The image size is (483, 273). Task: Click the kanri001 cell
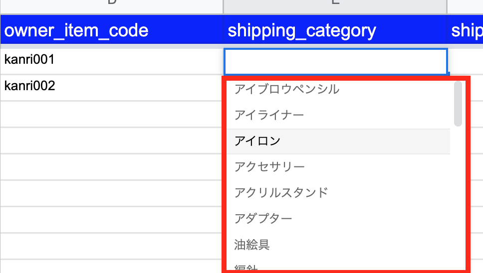click(x=111, y=60)
